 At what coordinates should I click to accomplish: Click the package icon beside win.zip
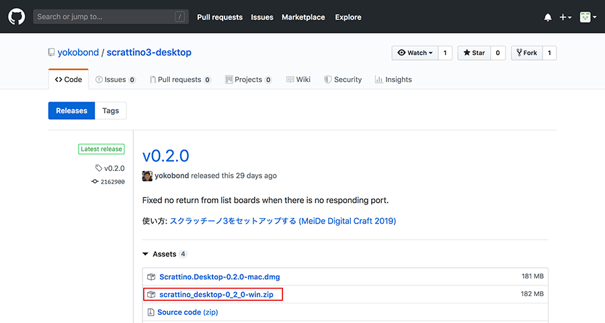click(x=151, y=295)
